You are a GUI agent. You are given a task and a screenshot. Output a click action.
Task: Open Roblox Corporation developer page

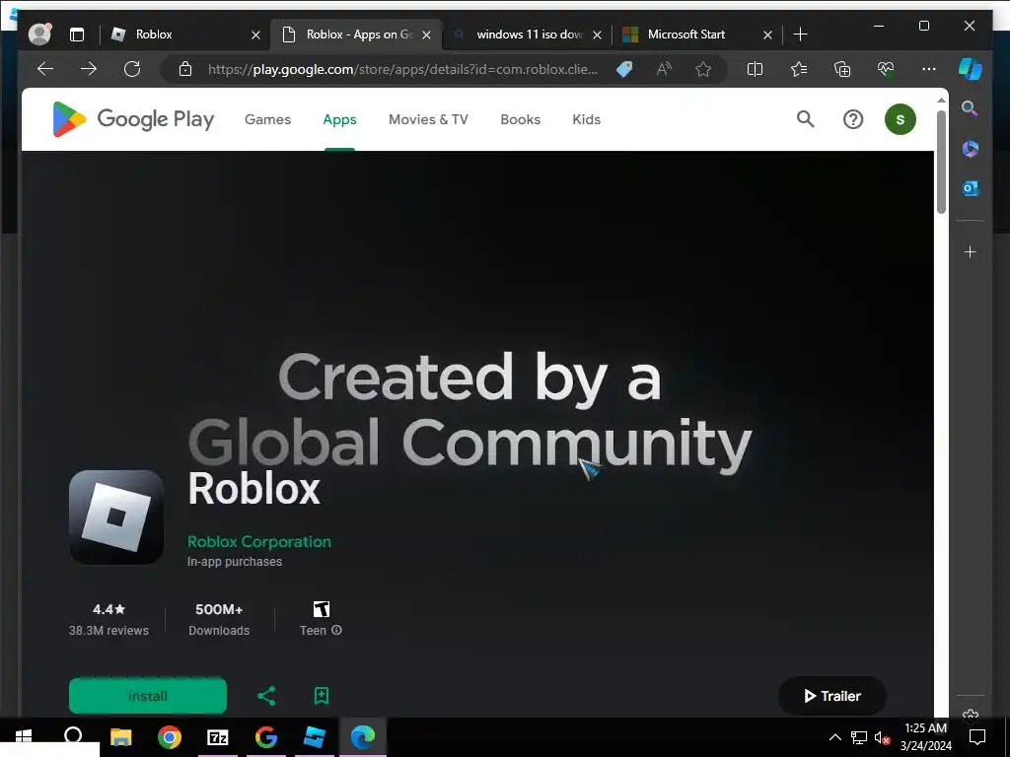(x=259, y=542)
